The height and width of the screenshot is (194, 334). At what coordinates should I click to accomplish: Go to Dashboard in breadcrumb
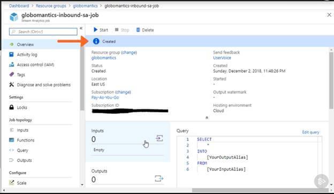pyautogui.click(x=19, y=6)
